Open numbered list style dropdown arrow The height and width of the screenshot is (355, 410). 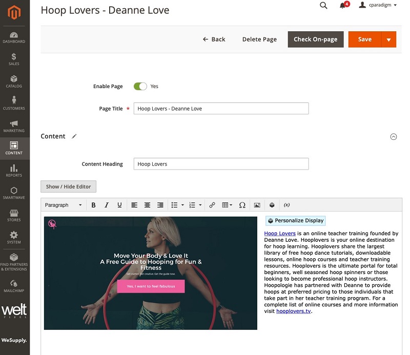click(x=200, y=205)
